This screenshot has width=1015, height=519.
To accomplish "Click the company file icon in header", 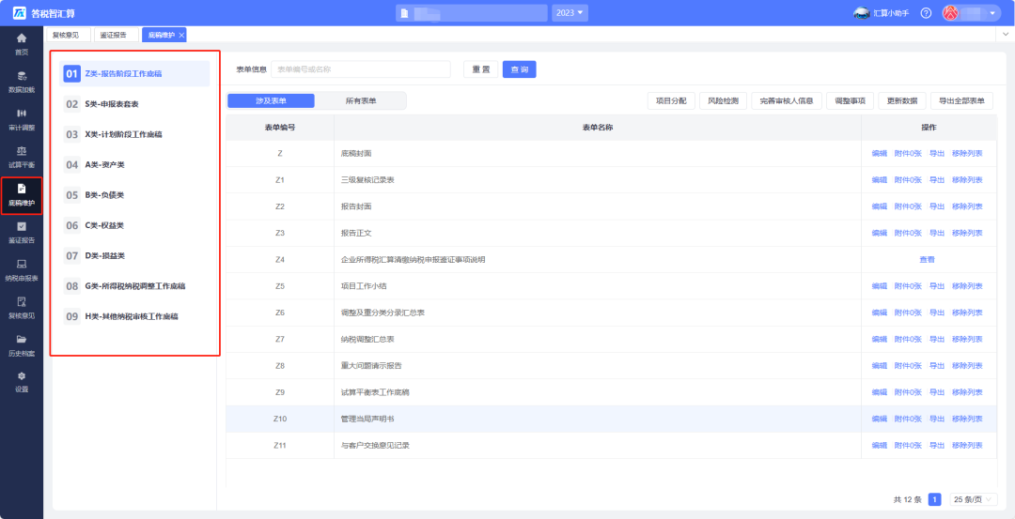I will point(404,13).
